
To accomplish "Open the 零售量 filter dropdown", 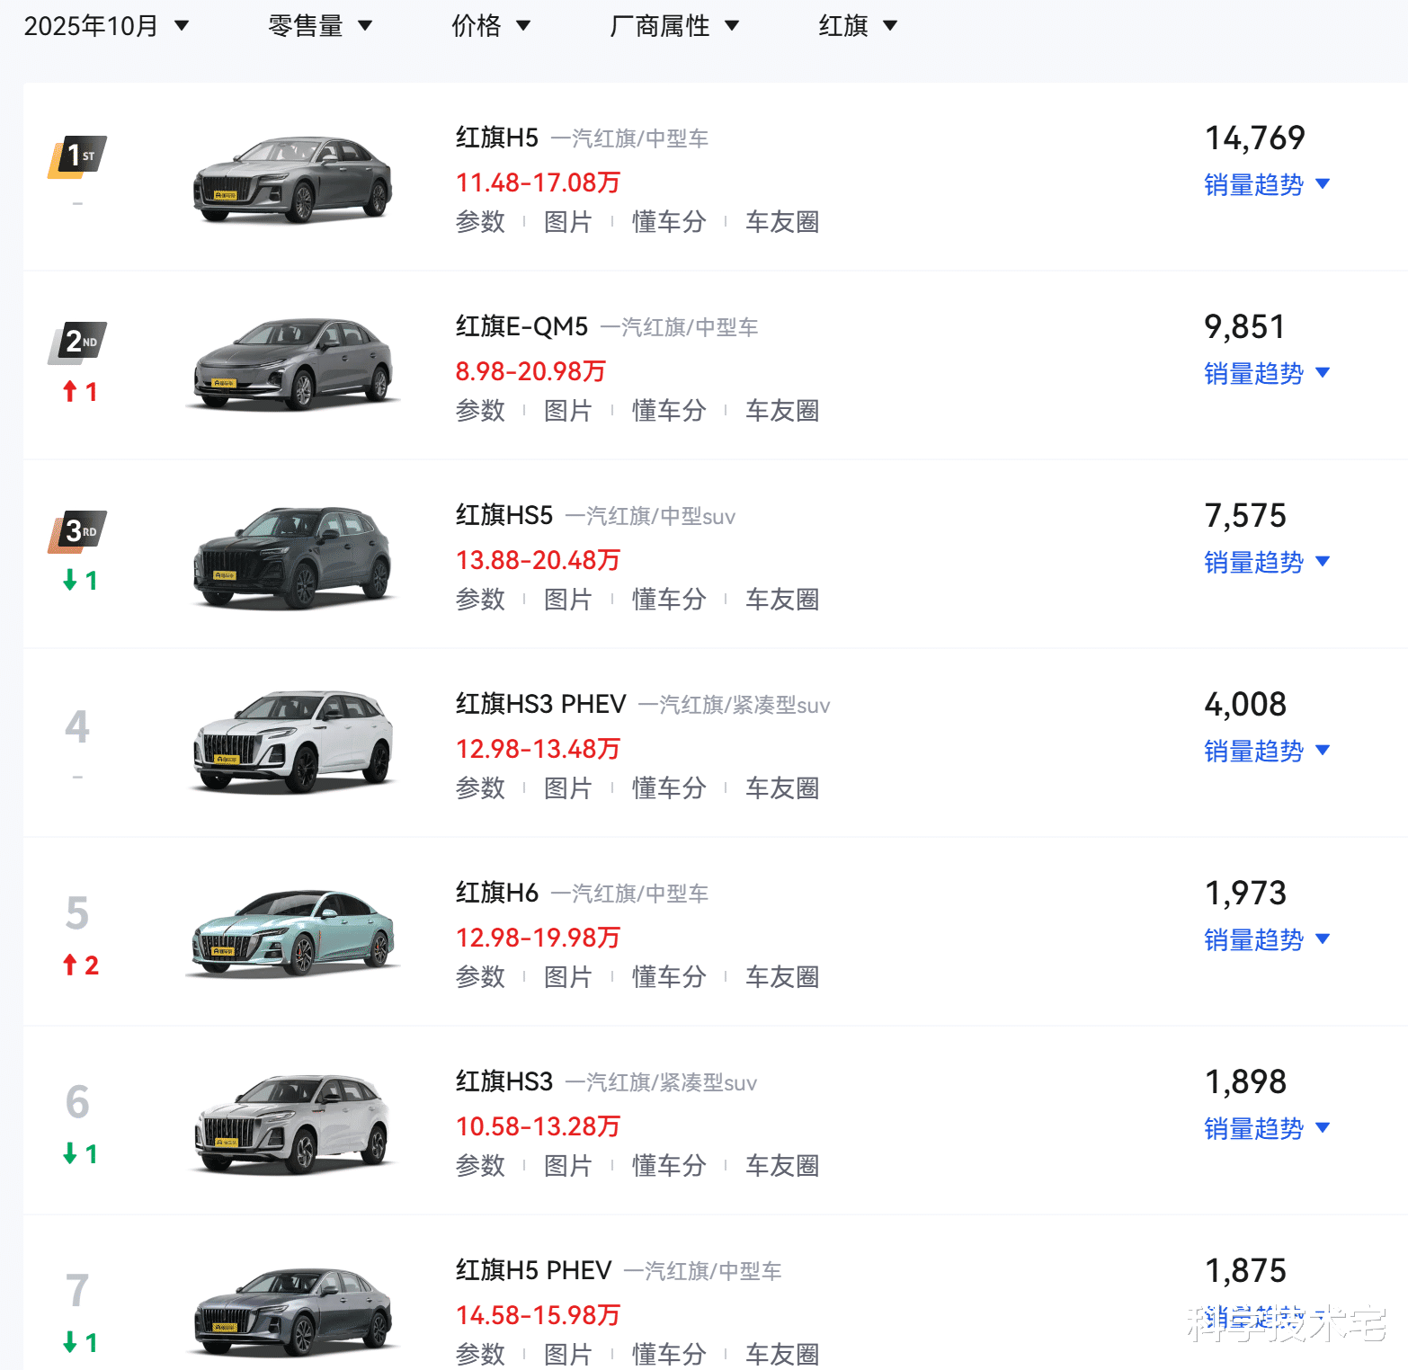I will coord(320,26).
